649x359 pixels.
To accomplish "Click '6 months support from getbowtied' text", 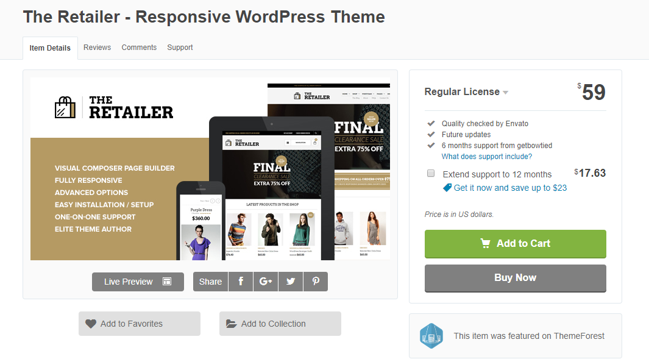I will click(x=497, y=145).
